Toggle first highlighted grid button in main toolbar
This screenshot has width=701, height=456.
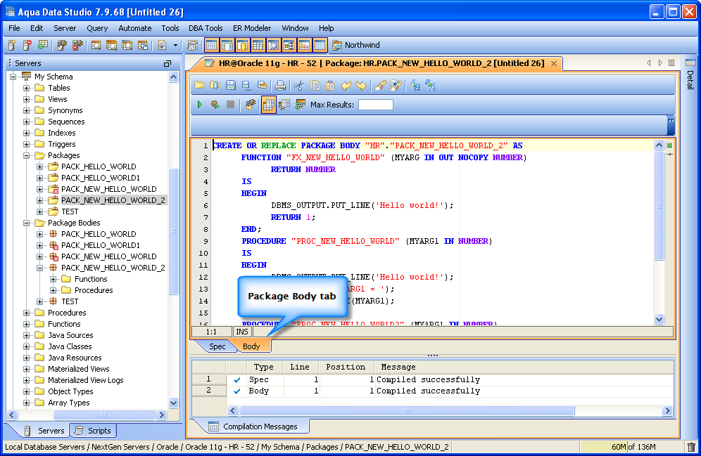pyautogui.click(x=211, y=45)
